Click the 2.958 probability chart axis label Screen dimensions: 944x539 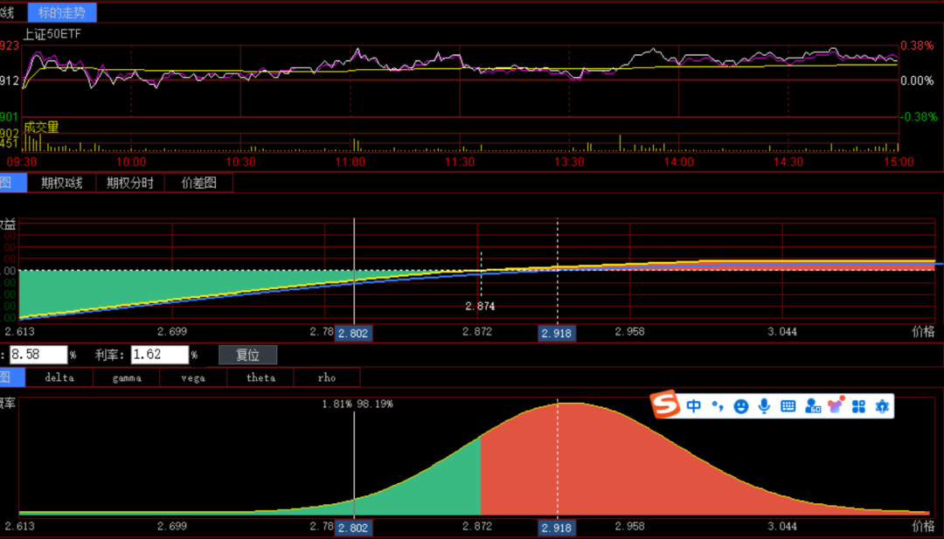pos(629,526)
